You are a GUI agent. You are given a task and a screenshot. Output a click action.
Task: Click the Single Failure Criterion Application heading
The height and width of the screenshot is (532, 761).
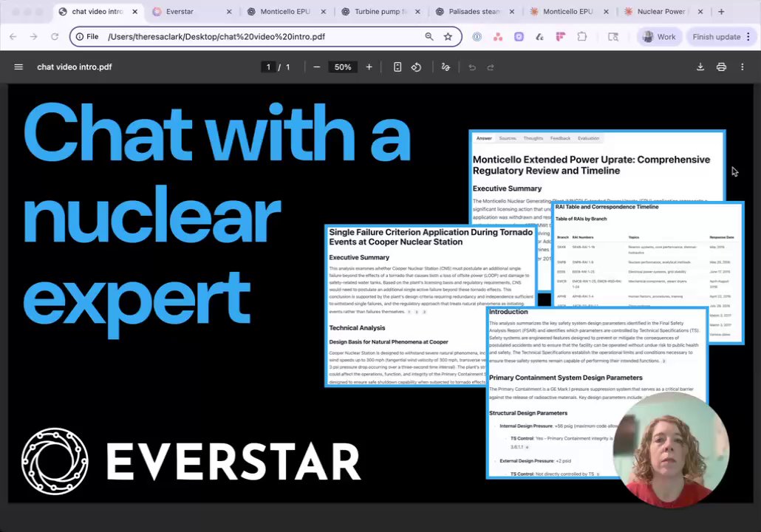(431, 237)
